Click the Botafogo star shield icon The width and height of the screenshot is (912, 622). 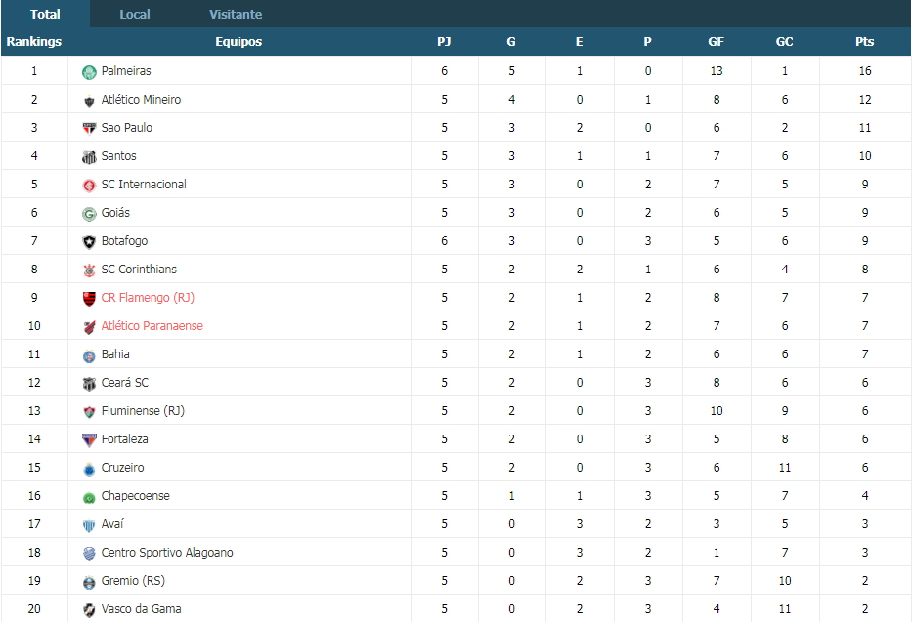89,241
